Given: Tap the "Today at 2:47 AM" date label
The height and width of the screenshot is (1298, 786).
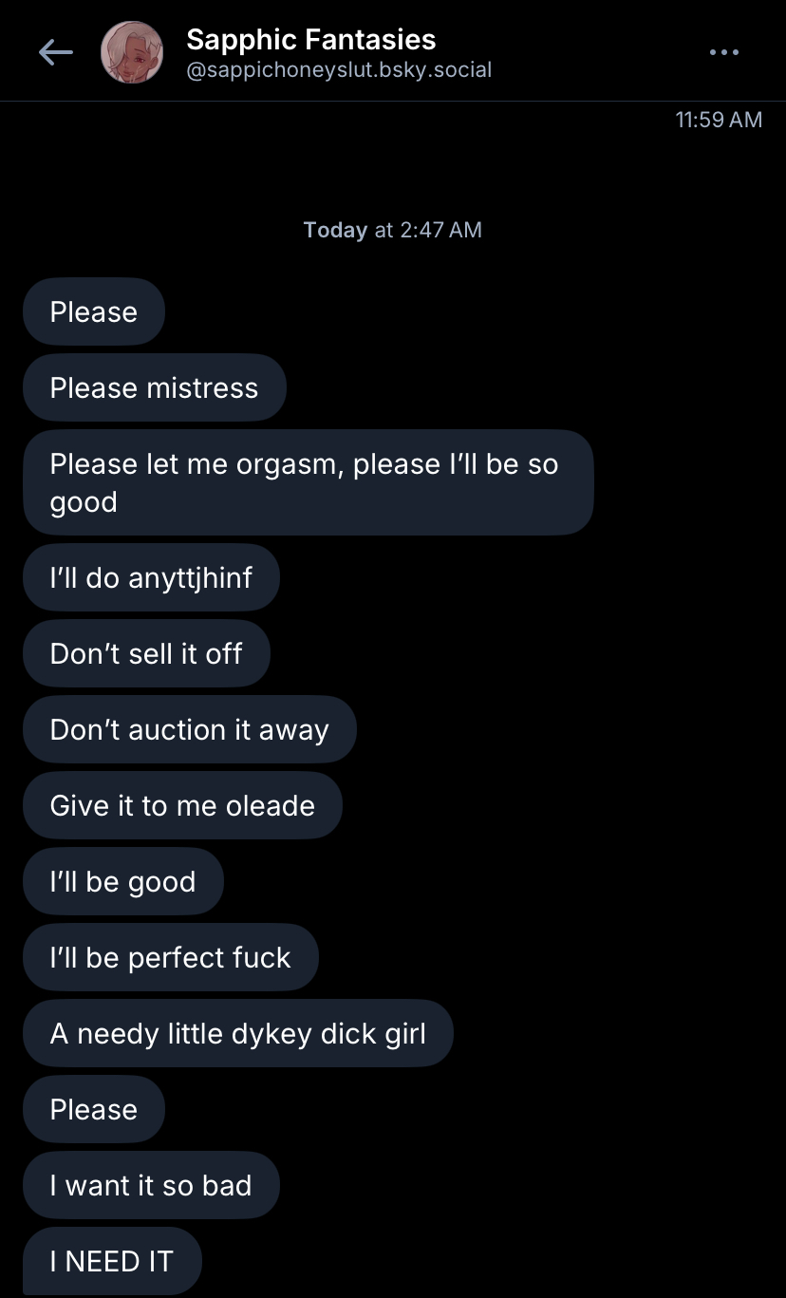Looking at the screenshot, I should [392, 230].
